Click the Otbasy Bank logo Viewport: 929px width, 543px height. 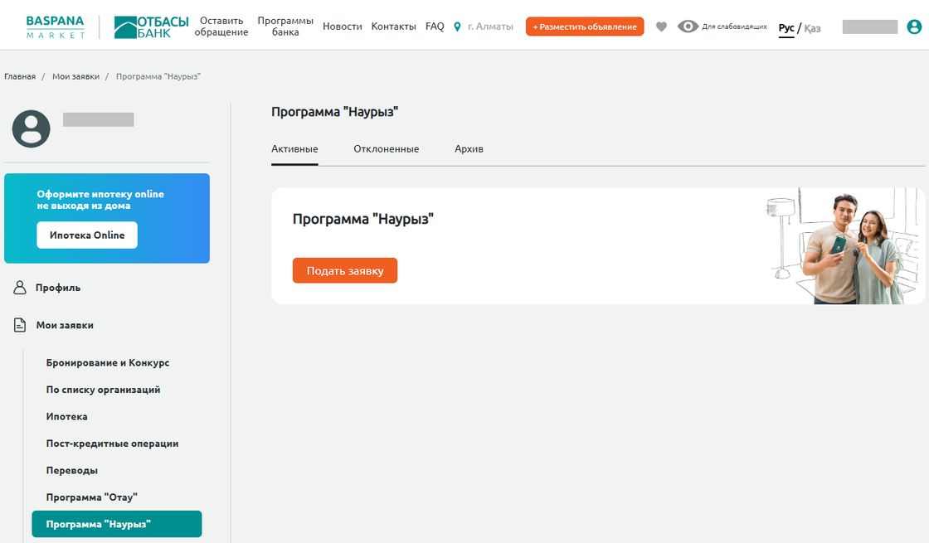150,27
